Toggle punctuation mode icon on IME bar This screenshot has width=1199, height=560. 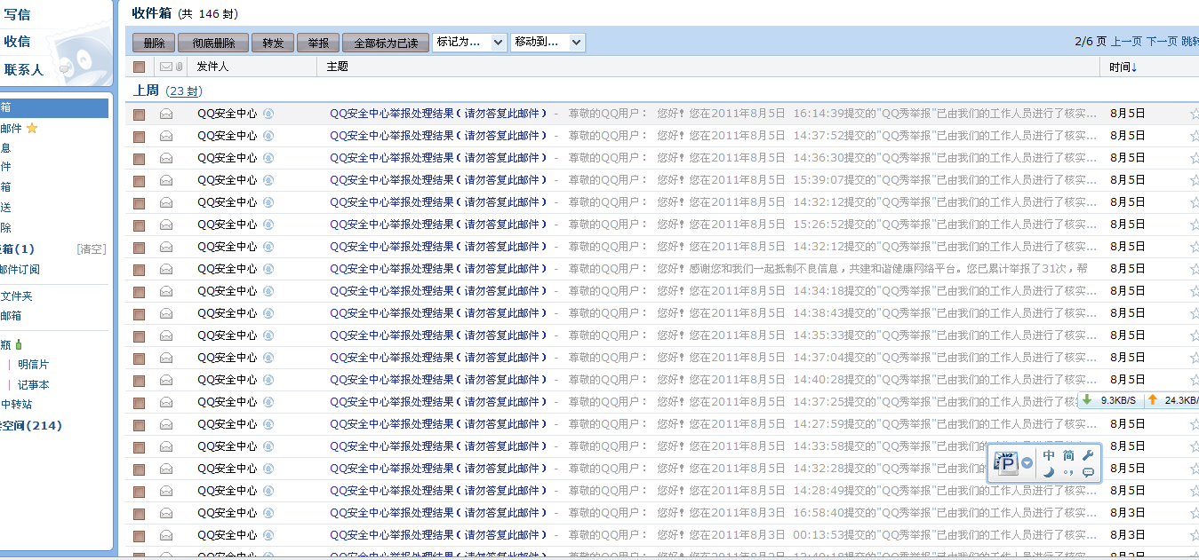[x=1069, y=472]
